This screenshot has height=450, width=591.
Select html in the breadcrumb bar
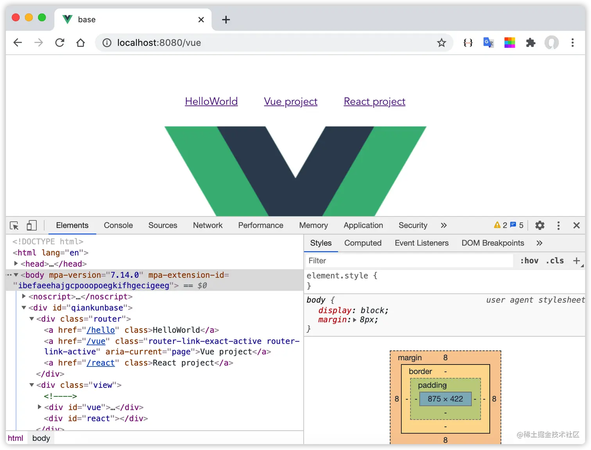click(x=16, y=438)
